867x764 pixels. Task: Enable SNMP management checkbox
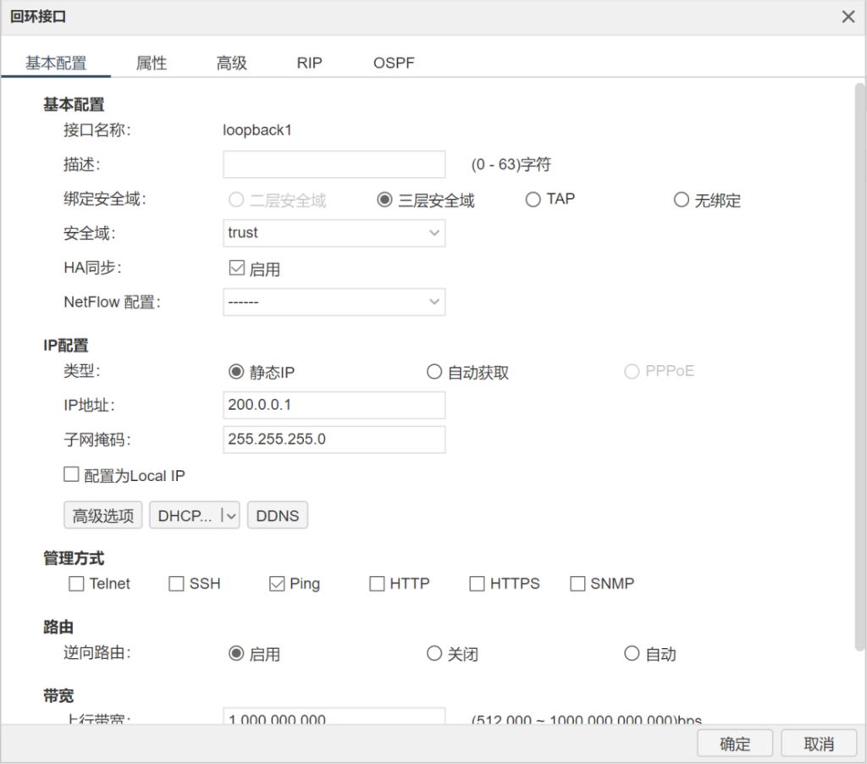[577, 584]
